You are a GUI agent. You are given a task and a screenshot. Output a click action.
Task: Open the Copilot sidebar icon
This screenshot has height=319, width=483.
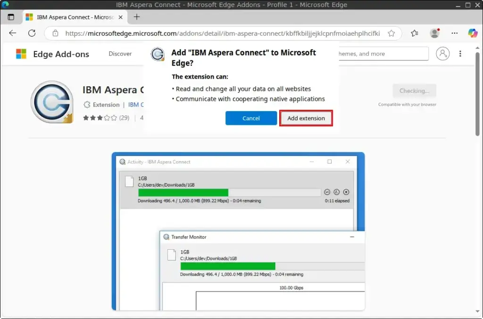click(473, 33)
